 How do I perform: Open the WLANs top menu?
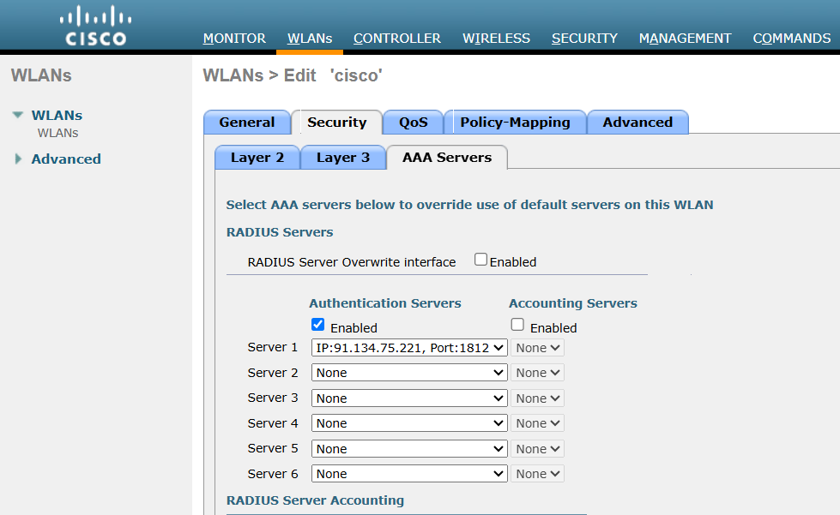coord(310,39)
